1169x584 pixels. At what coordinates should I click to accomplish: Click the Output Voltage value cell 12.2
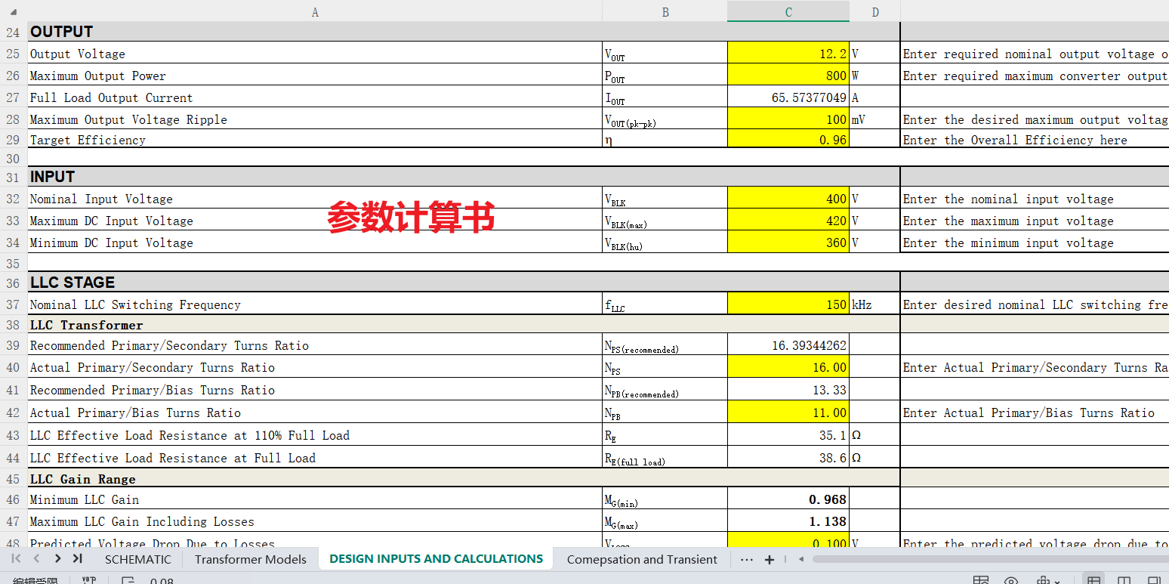tap(788, 54)
